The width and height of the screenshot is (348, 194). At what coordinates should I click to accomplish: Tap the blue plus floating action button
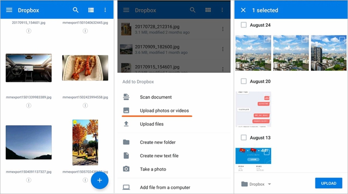point(100,180)
